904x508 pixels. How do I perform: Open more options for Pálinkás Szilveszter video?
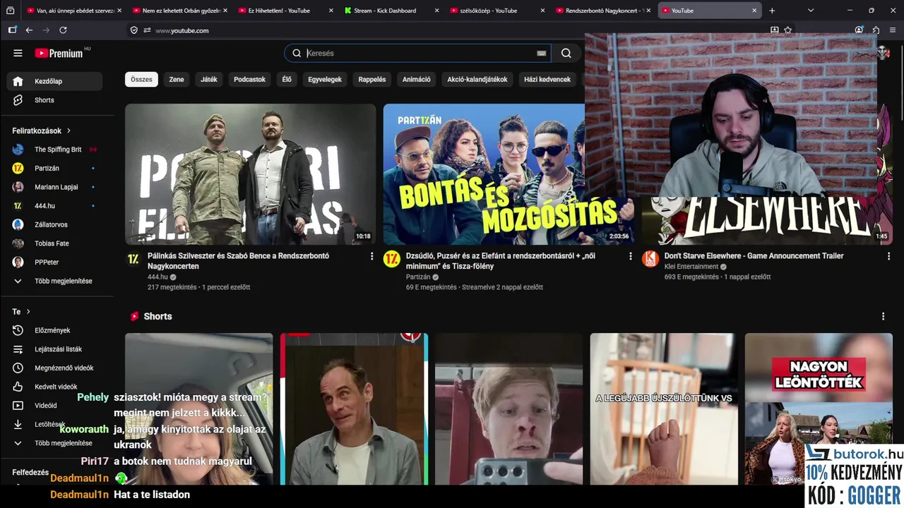[x=372, y=256]
